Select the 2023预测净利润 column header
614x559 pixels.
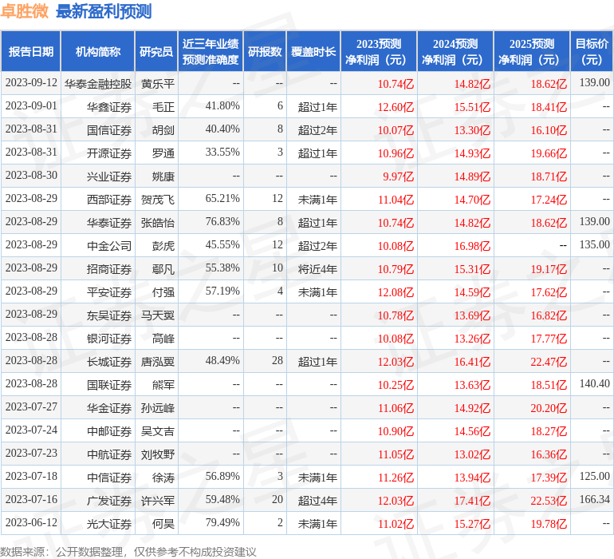click(x=379, y=51)
